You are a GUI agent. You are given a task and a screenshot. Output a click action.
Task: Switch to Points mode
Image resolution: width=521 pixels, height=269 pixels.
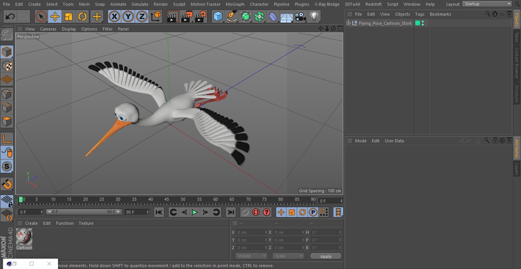[x=7, y=93]
